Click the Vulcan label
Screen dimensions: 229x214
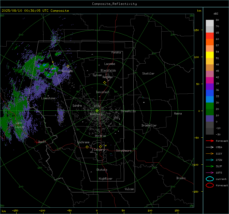(130, 189)
